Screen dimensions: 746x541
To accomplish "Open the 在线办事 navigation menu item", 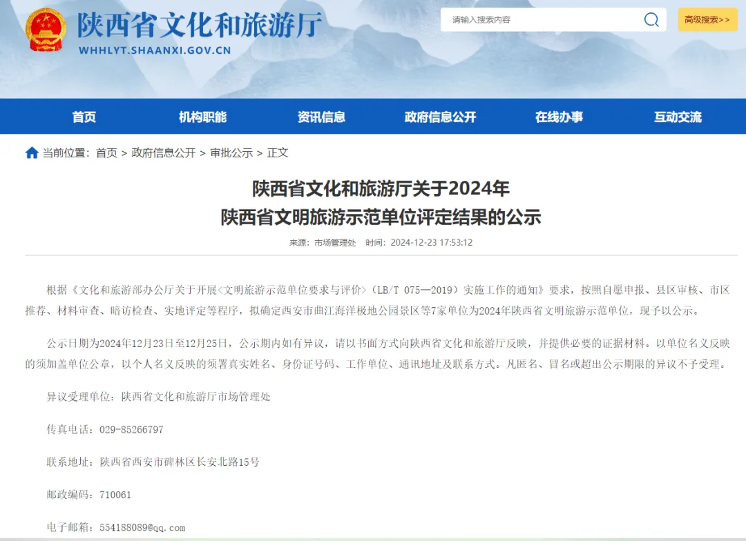I will [x=559, y=117].
